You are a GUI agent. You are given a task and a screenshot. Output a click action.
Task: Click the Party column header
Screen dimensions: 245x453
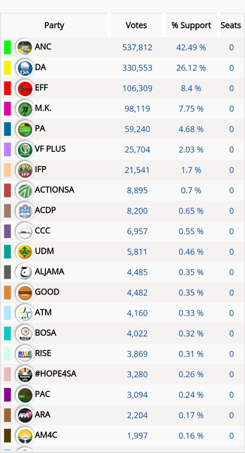coord(54,26)
